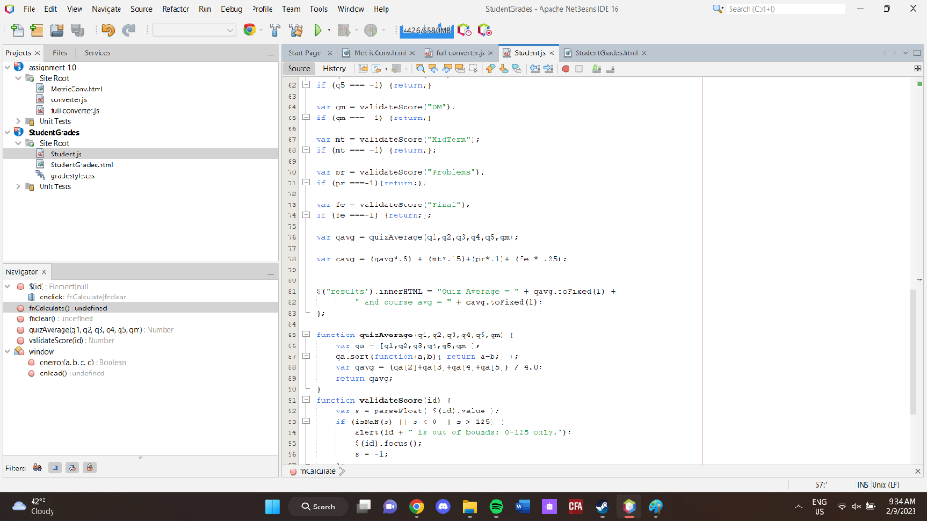Toggle the second Navigator filter button
927x521 pixels.
coord(55,468)
